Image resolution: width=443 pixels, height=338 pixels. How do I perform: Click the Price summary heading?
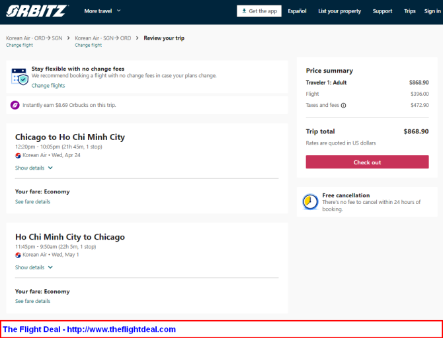(329, 71)
